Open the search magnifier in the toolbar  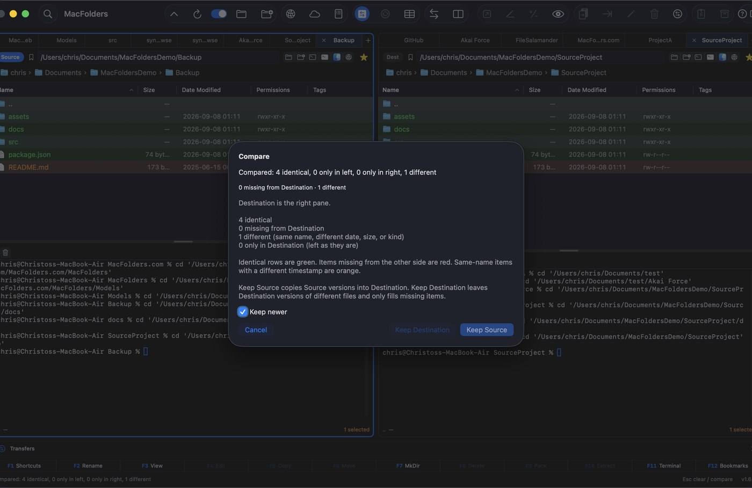click(x=48, y=14)
